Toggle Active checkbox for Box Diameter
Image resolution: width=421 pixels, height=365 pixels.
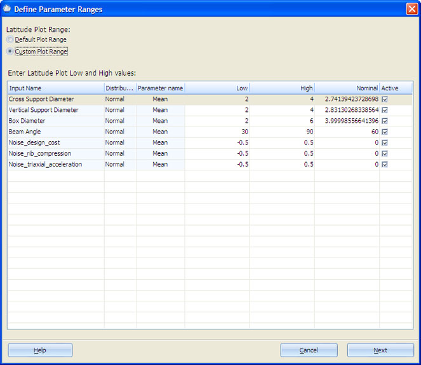(x=385, y=121)
